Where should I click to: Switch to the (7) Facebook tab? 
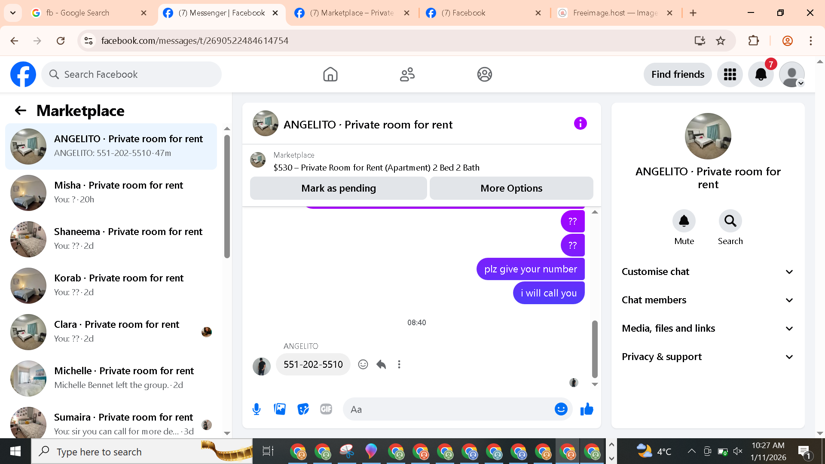483,13
